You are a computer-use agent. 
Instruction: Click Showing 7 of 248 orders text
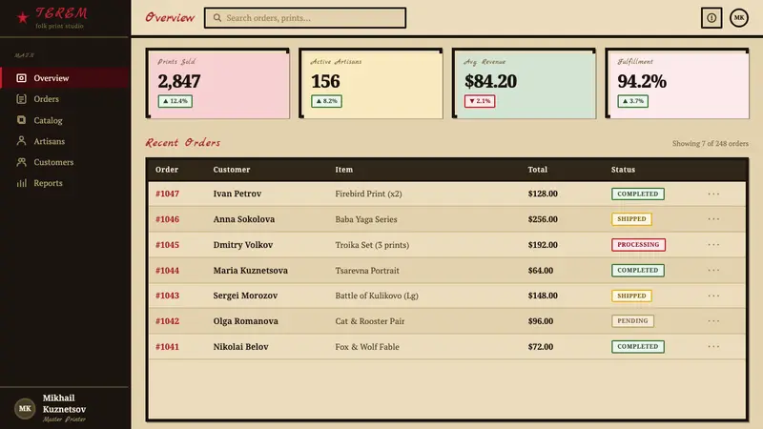711,144
